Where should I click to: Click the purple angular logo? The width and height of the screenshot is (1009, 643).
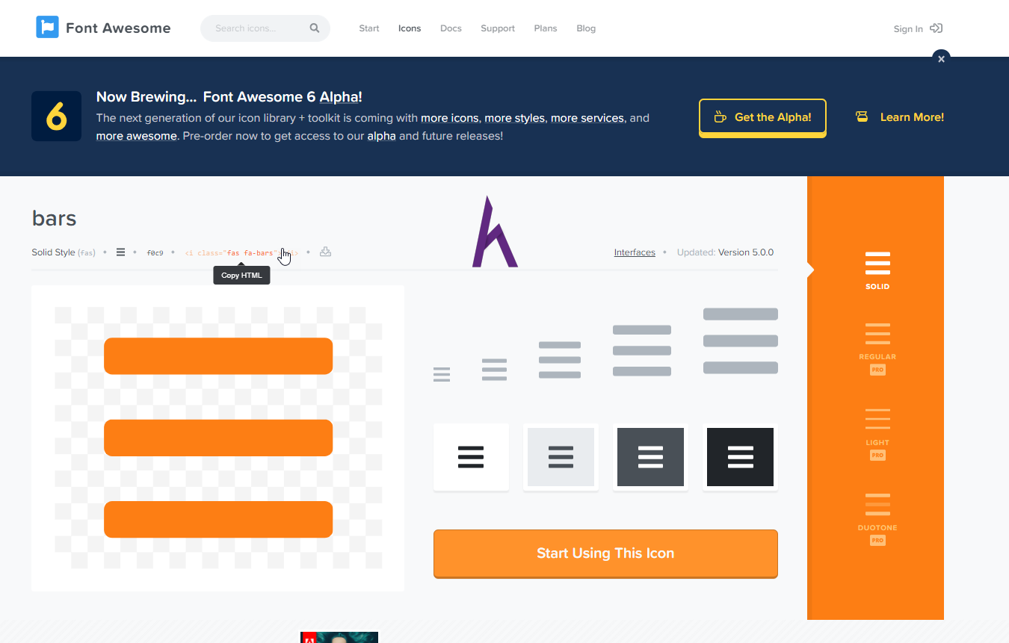[494, 232]
